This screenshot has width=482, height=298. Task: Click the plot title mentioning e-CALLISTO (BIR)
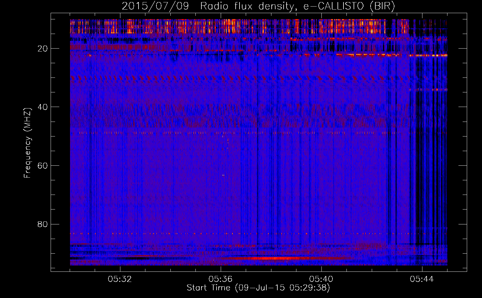coord(258,6)
